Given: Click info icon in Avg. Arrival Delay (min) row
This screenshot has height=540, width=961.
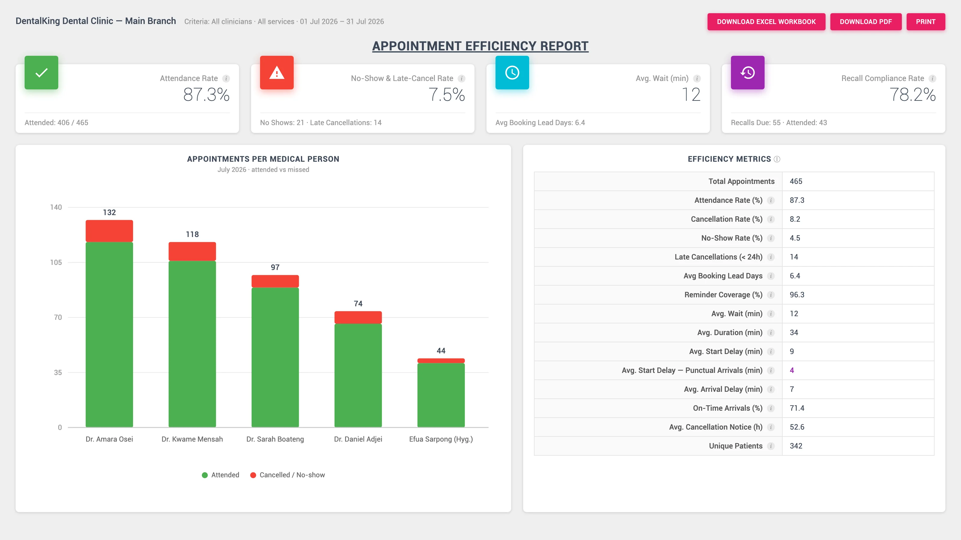Looking at the screenshot, I should (771, 389).
